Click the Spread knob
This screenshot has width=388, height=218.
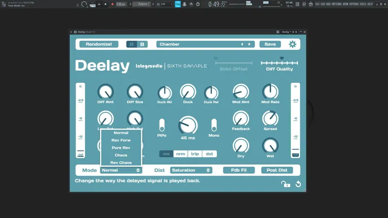pyautogui.click(x=270, y=119)
